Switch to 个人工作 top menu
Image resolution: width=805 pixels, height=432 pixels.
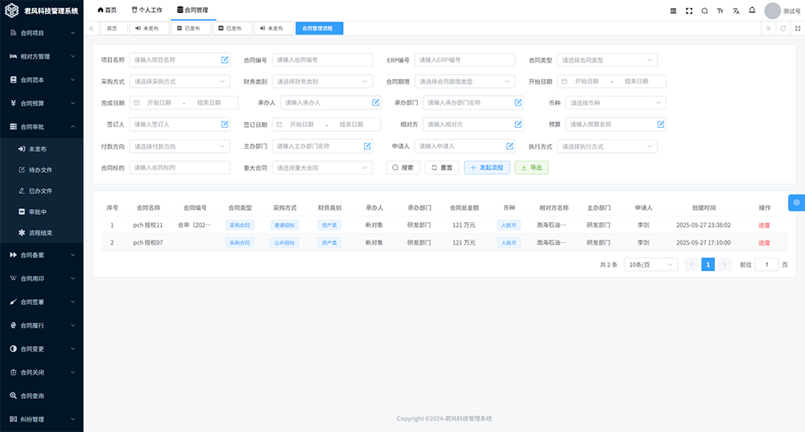pyautogui.click(x=147, y=10)
